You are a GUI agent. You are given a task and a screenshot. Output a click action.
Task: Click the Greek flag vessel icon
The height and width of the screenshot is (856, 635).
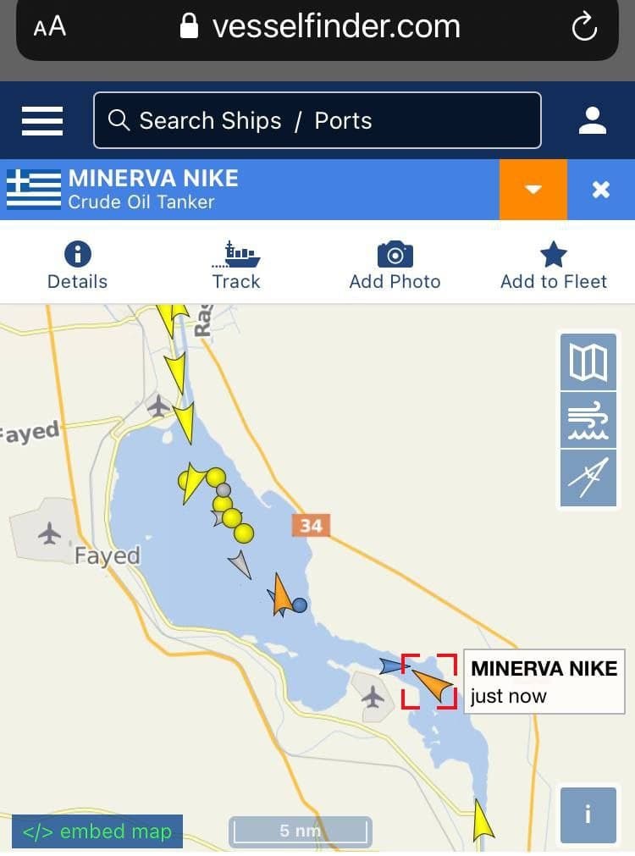34,189
